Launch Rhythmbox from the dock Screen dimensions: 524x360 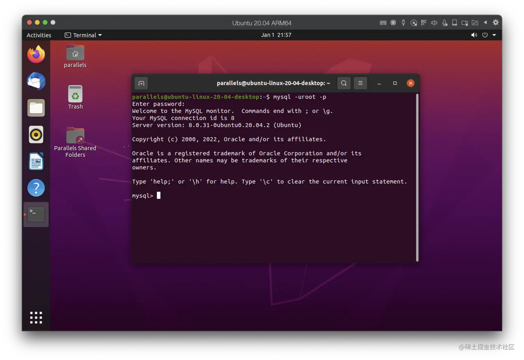click(36, 134)
